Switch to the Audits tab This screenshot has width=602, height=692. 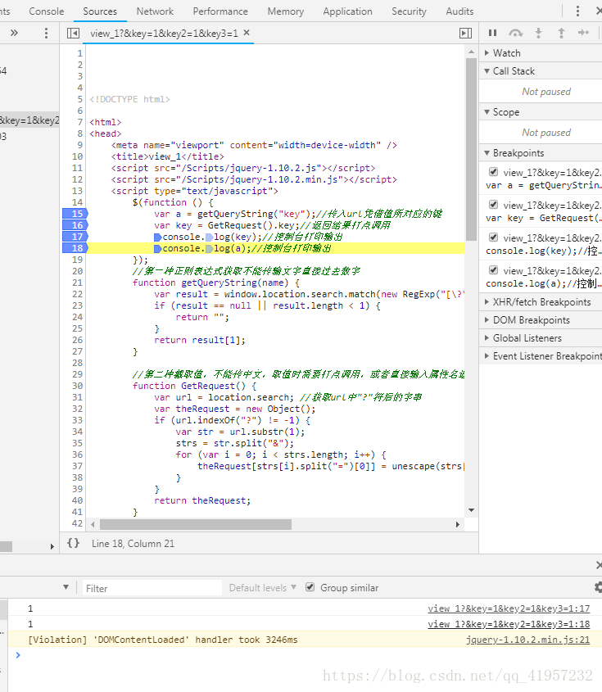pyautogui.click(x=459, y=11)
